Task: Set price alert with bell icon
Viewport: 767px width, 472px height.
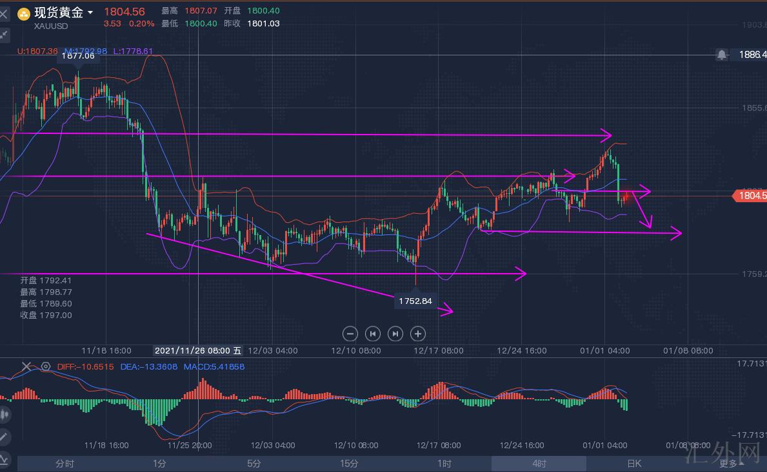Action: 721,55
